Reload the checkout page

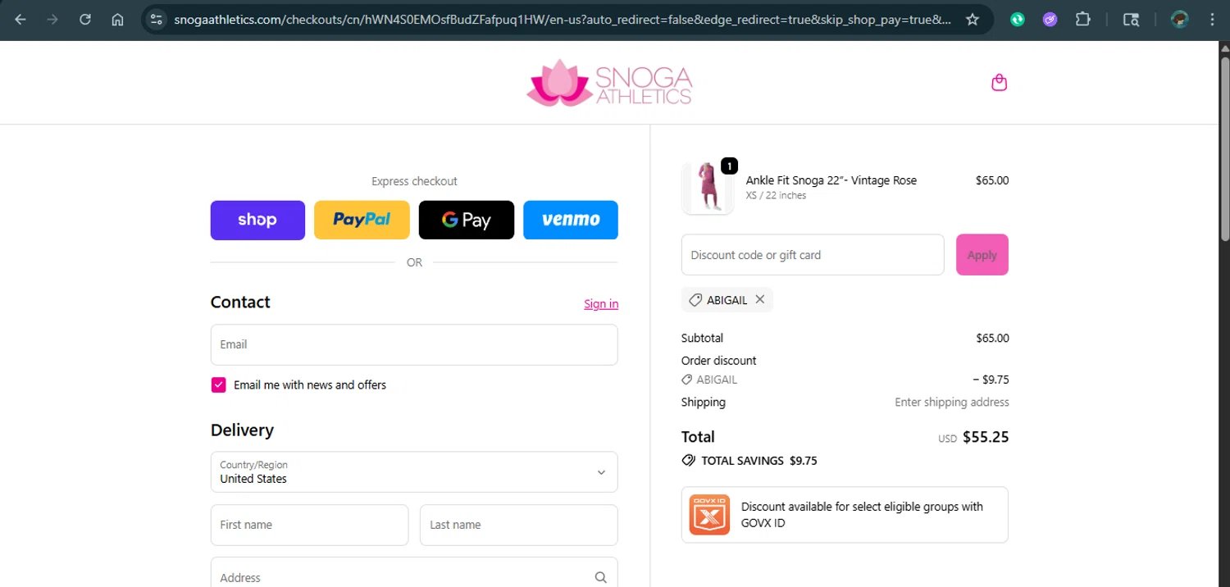85,20
